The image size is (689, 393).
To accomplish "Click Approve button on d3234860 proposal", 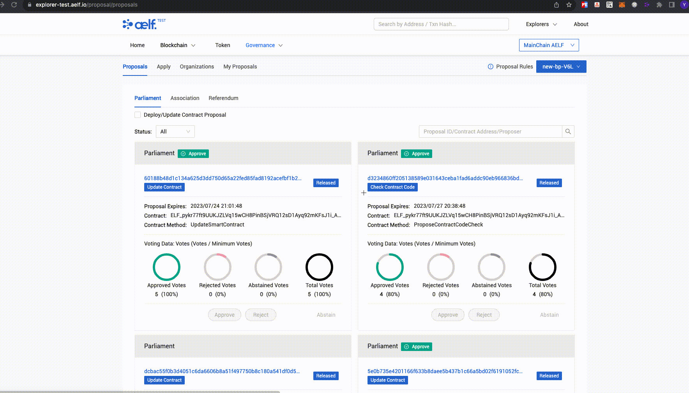I will 448,315.
